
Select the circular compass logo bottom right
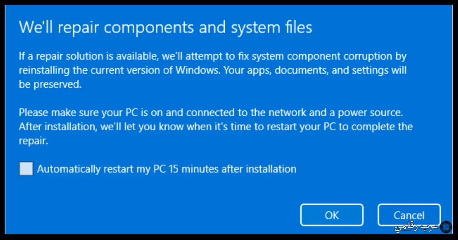pos(447,226)
